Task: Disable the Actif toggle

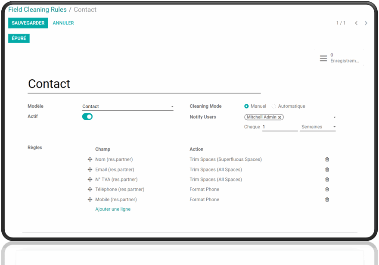Action: click(x=87, y=116)
